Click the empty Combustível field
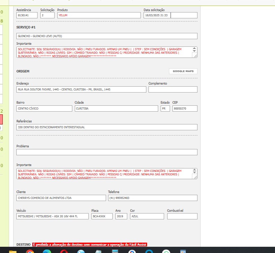The image size is (275, 253). coord(182,216)
